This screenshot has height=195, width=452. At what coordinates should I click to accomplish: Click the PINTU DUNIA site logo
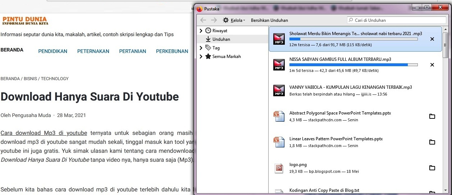(x=25, y=21)
